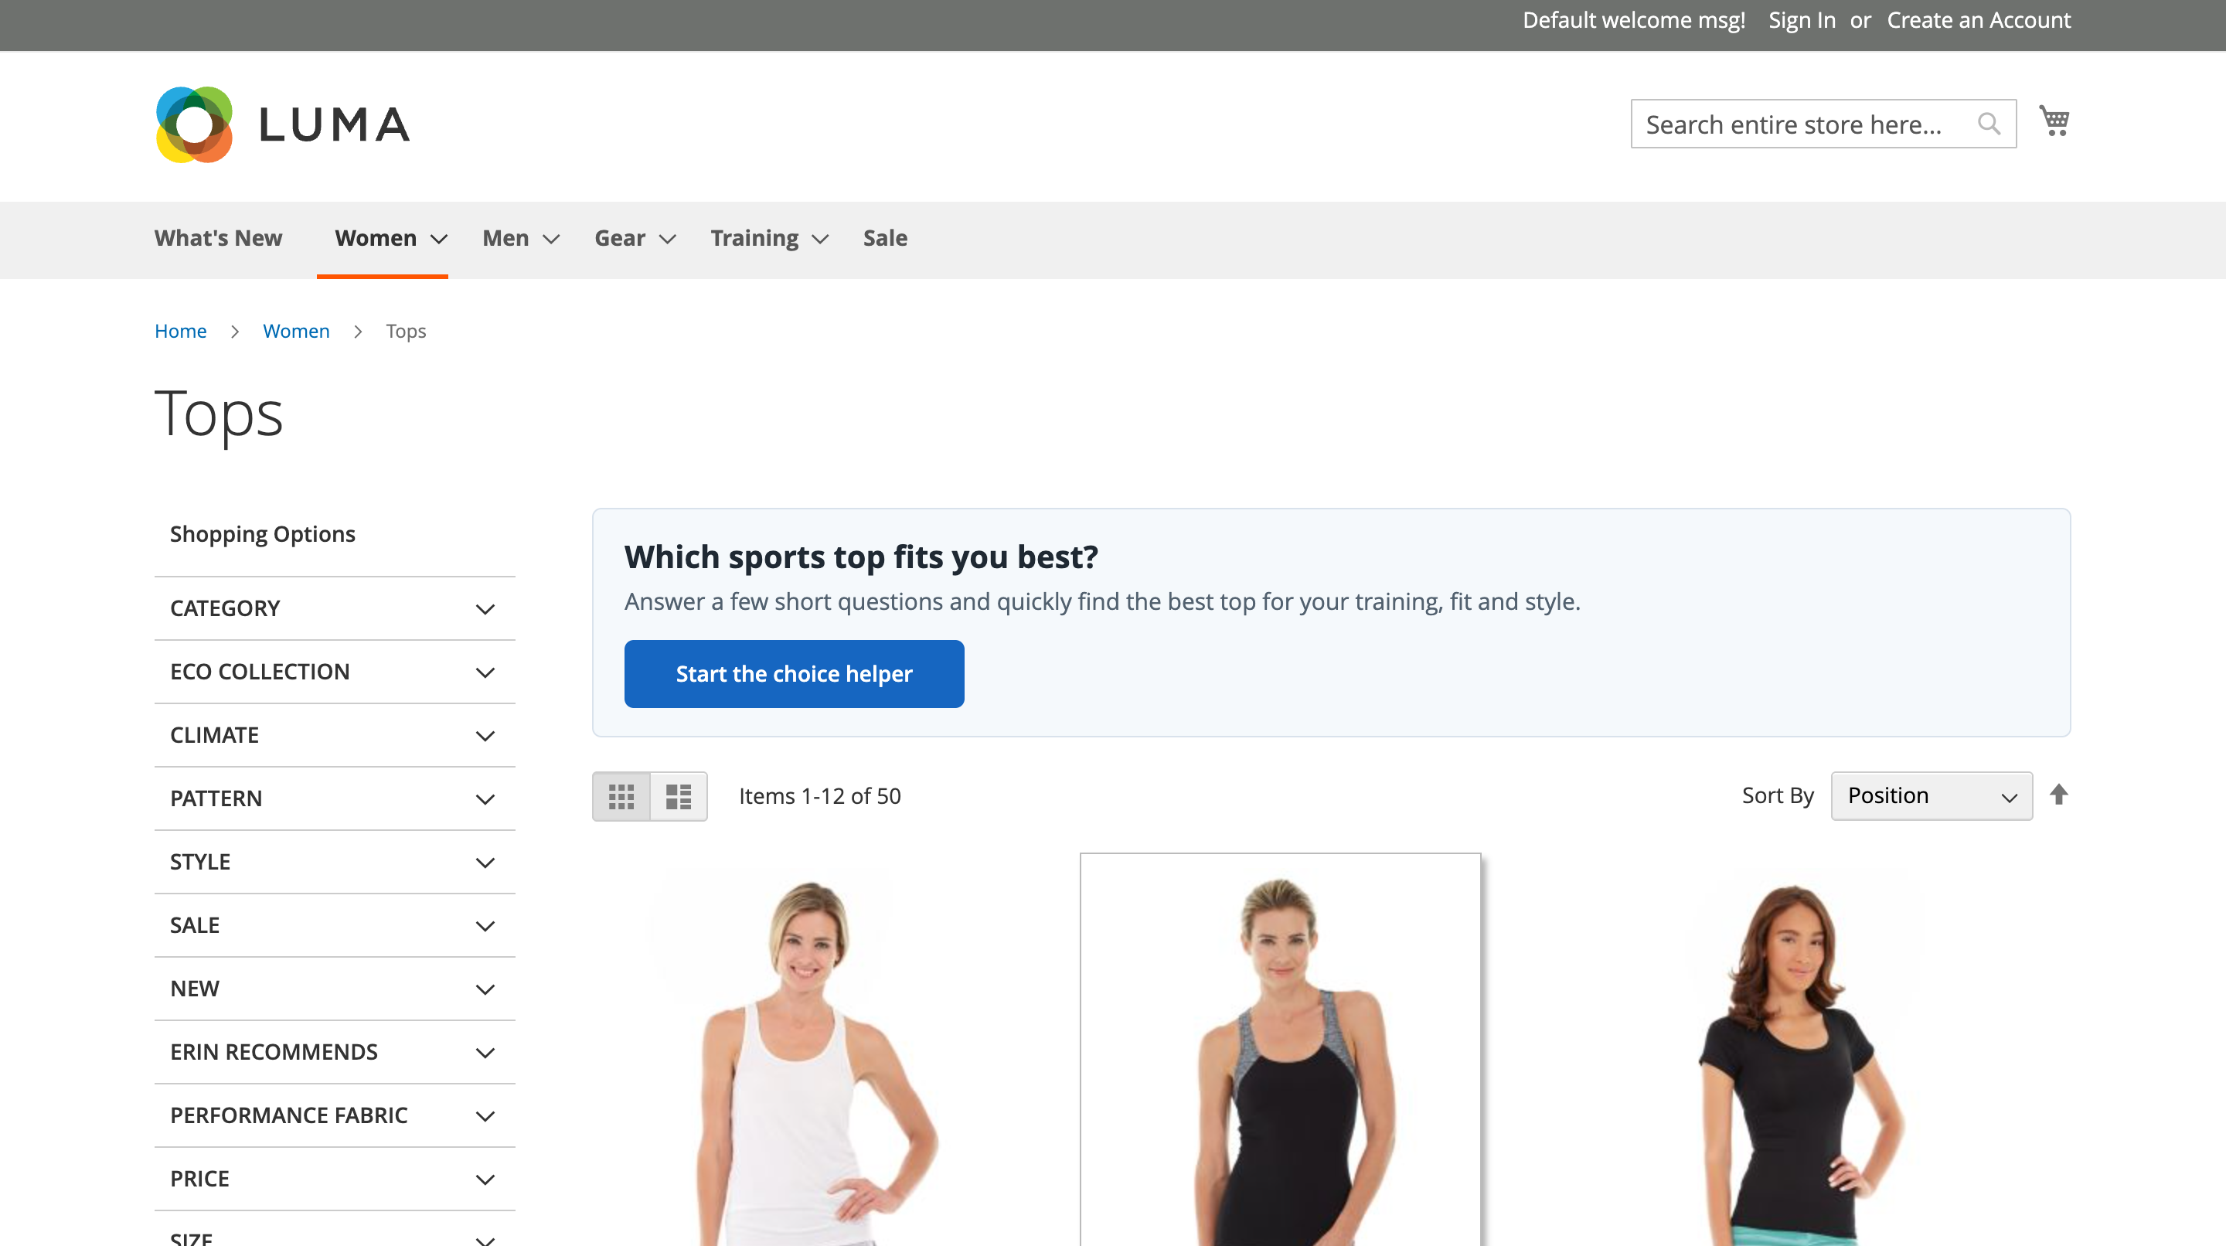Expand the PRICE filter
Viewport: 2226px width, 1246px height.
click(335, 1179)
